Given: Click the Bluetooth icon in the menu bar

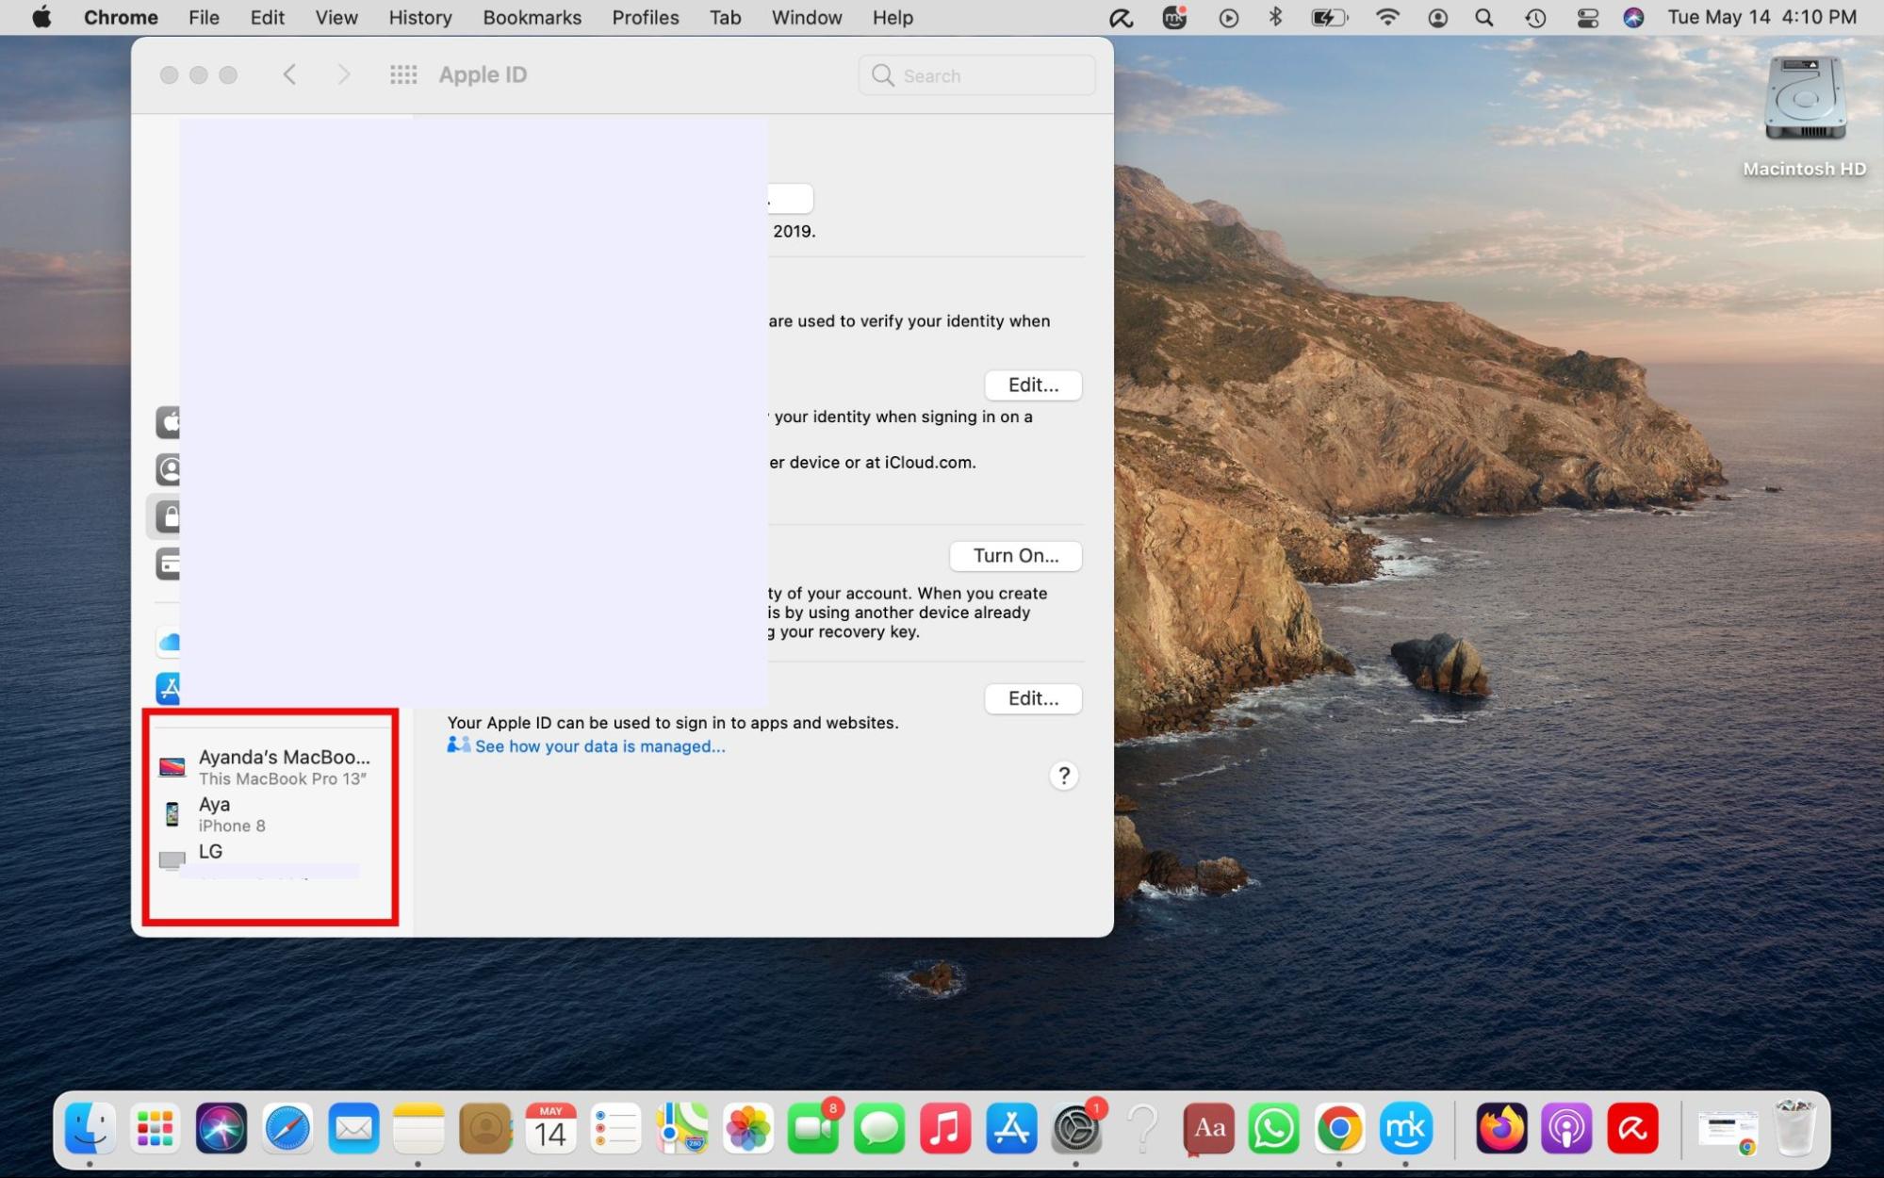Looking at the screenshot, I should [1275, 17].
